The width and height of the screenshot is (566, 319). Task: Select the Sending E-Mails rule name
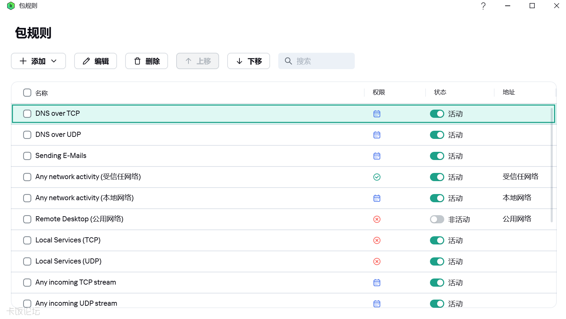(x=61, y=156)
